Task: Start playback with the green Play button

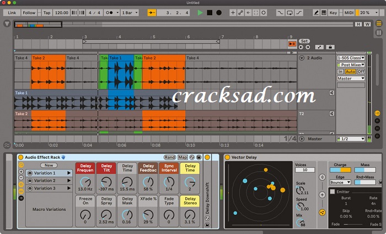Action: (200, 13)
